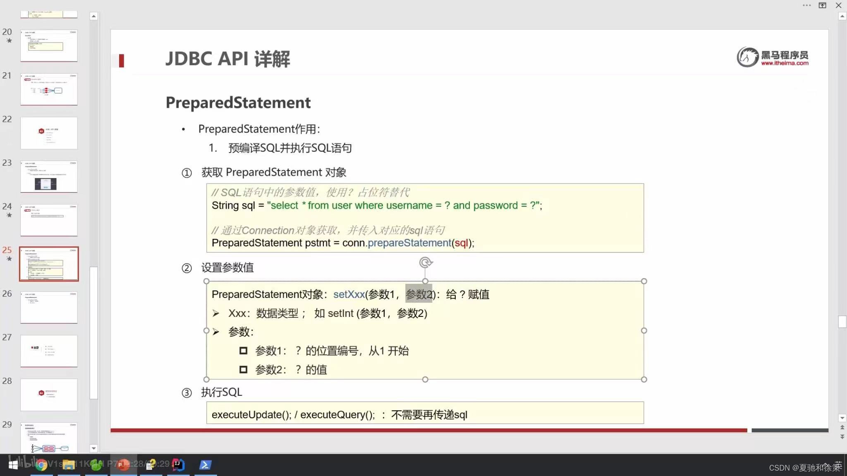Open File Explorer from the taskbar
The width and height of the screenshot is (847, 476).
[x=69, y=464]
